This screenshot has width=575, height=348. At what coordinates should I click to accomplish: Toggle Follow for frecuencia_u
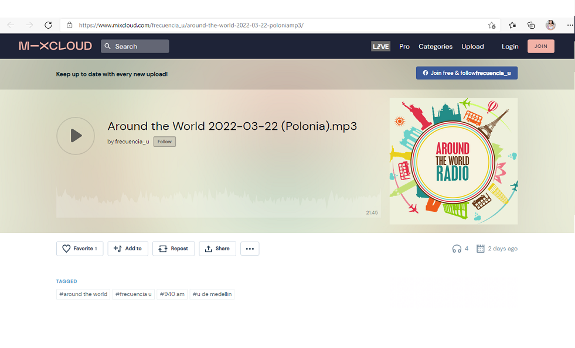click(164, 142)
